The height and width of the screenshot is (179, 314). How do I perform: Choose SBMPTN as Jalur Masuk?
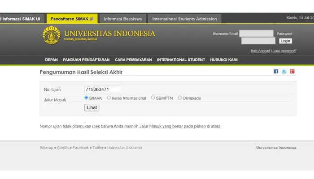coord(153,98)
